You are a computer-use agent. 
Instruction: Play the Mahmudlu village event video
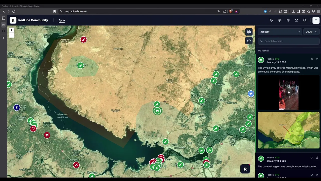click(289, 93)
